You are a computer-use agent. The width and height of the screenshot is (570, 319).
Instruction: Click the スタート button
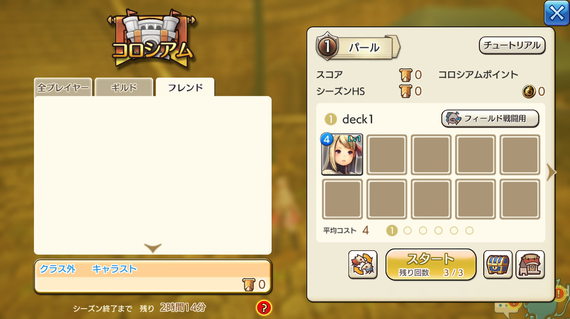[431, 265]
